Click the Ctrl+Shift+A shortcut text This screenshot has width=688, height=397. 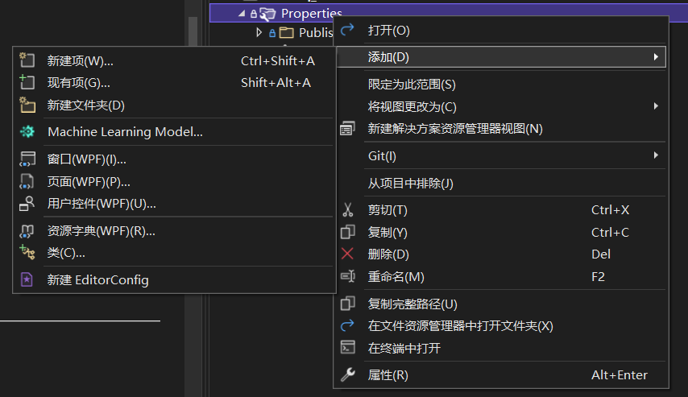pos(278,60)
